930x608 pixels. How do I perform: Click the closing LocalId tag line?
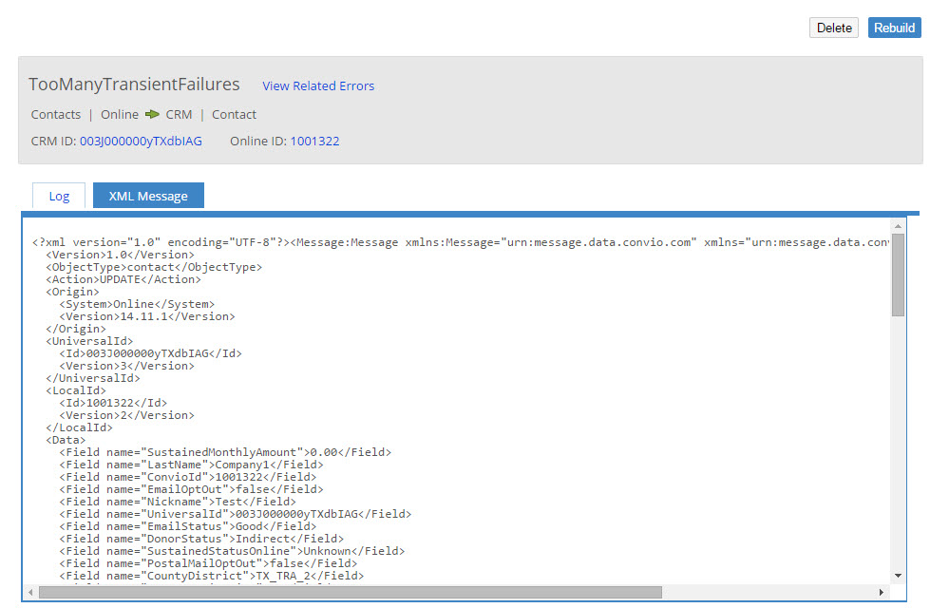(x=80, y=427)
